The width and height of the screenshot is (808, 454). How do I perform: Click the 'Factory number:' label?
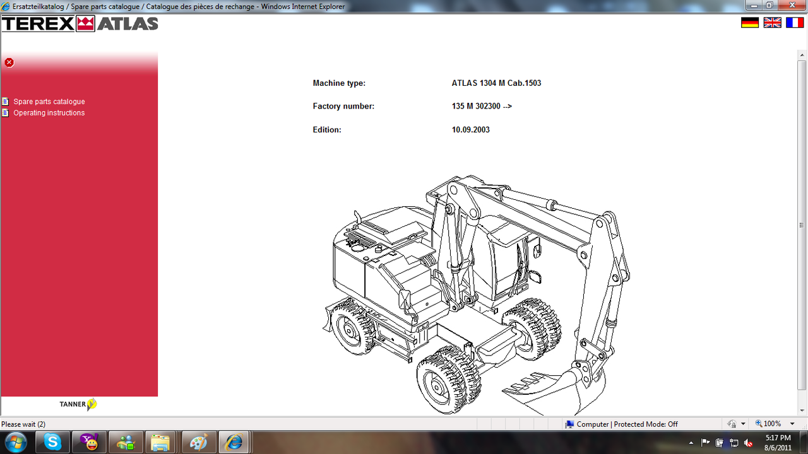[x=343, y=107]
